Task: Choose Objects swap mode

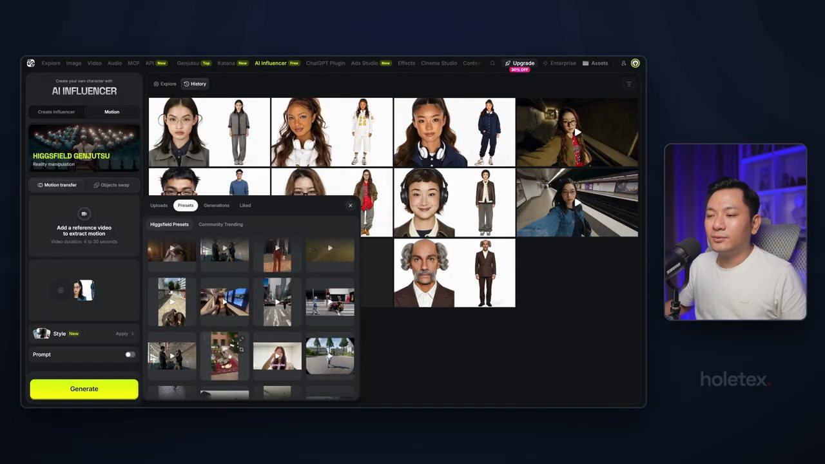Action: pos(112,185)
